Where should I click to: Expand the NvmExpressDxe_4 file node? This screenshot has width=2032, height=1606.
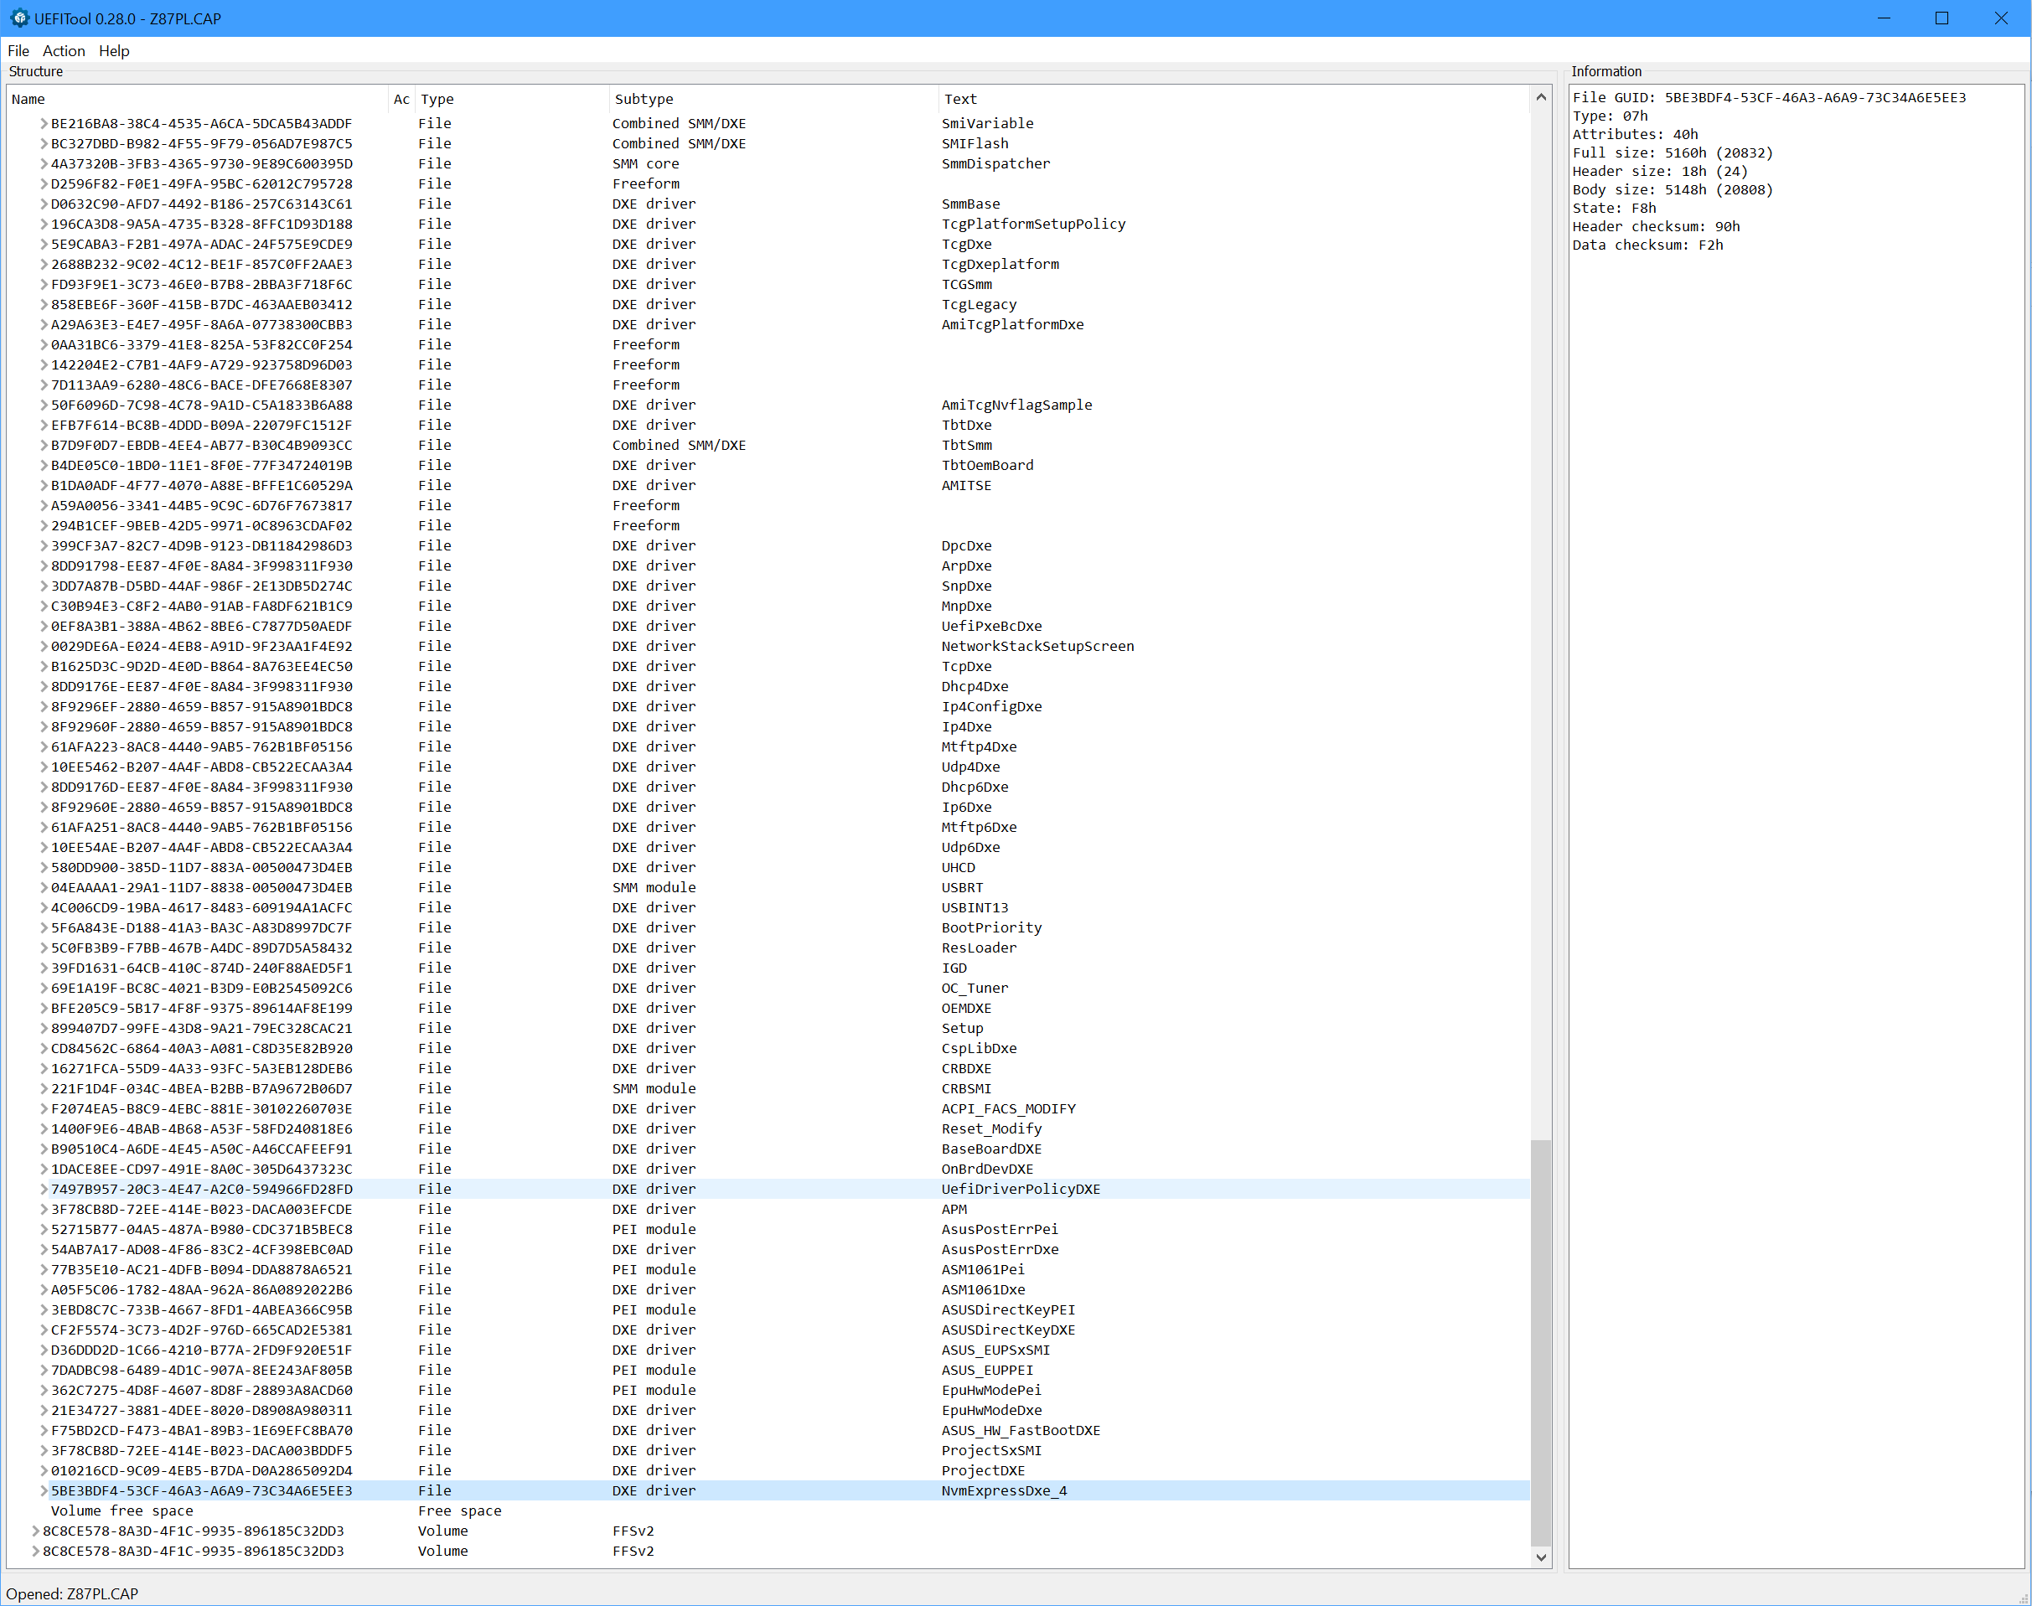[x=44, y=1490]
